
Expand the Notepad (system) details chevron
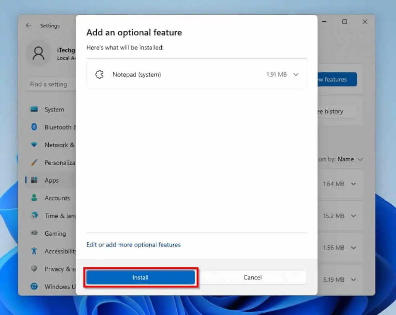point(295,74)
